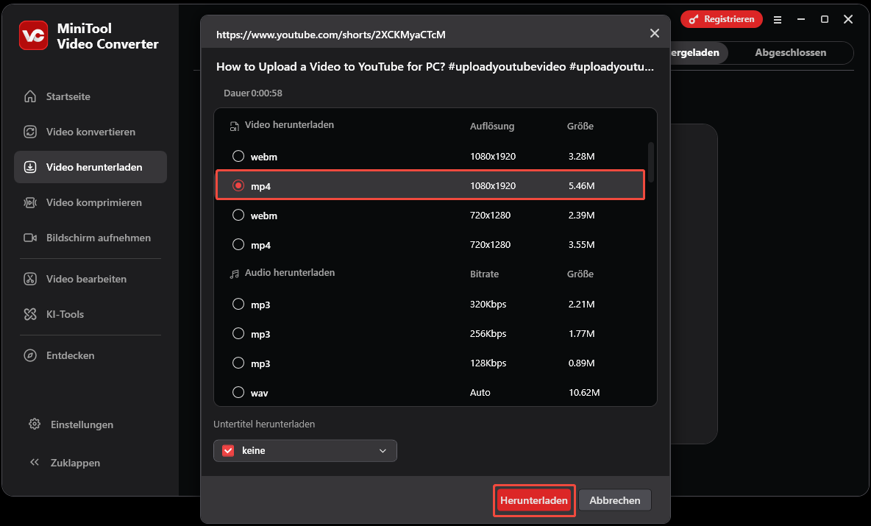The height and width of the screenshot is (526, 871).
Task: Select the mp3 320Kbps radio button
Action: [x=238, y=304]
